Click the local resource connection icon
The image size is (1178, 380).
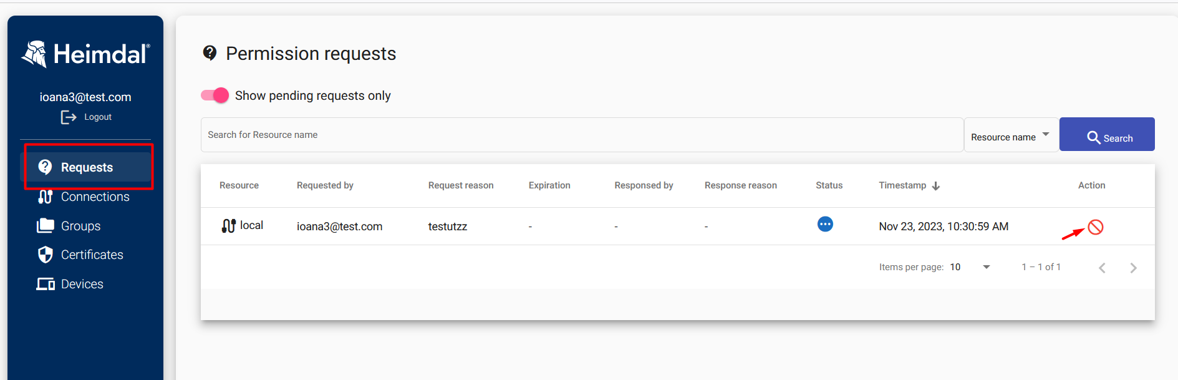point(229,226)
